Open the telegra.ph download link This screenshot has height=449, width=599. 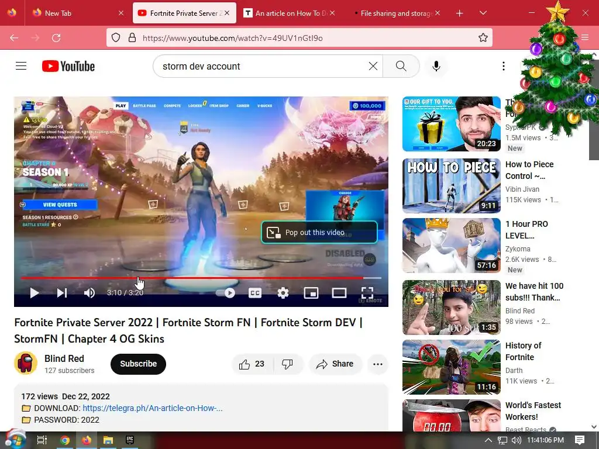tap(153, 407)
